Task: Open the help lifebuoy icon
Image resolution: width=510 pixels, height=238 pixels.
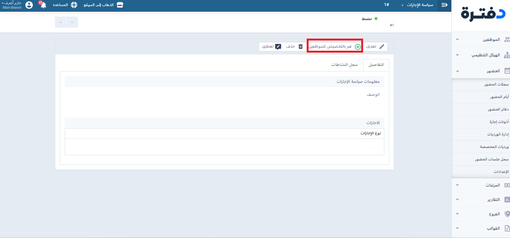Action: pyautogui.click(x=74, y=5)
